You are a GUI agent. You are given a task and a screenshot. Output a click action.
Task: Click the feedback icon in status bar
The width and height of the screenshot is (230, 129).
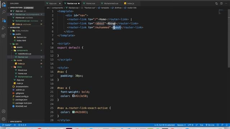pyautogui.click(x=222, y=125)
